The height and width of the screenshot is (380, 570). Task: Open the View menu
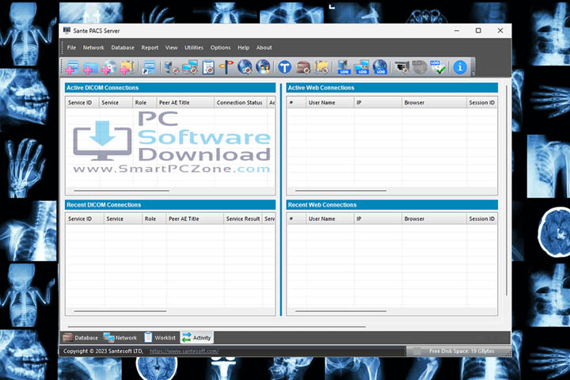[171, 47]
